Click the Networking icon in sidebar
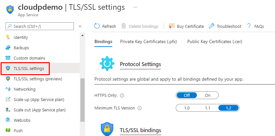Image resolution: width=275 pixels, height=136 pixels. (8, 89)
